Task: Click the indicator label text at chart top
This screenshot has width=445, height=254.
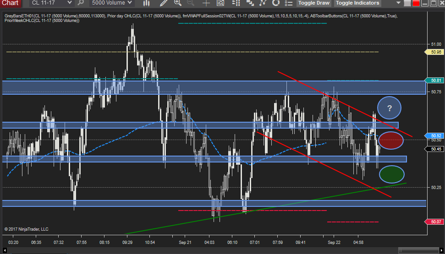Action: pos(201,18)
